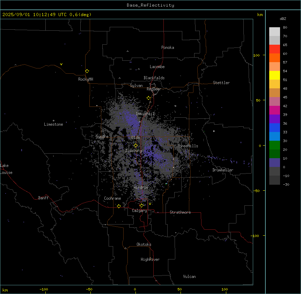The height and width of the screenshot is (294, 301).
Task: Pick the pink 45–42 dBZ legend swatch
Action: (x=274, y=102)
